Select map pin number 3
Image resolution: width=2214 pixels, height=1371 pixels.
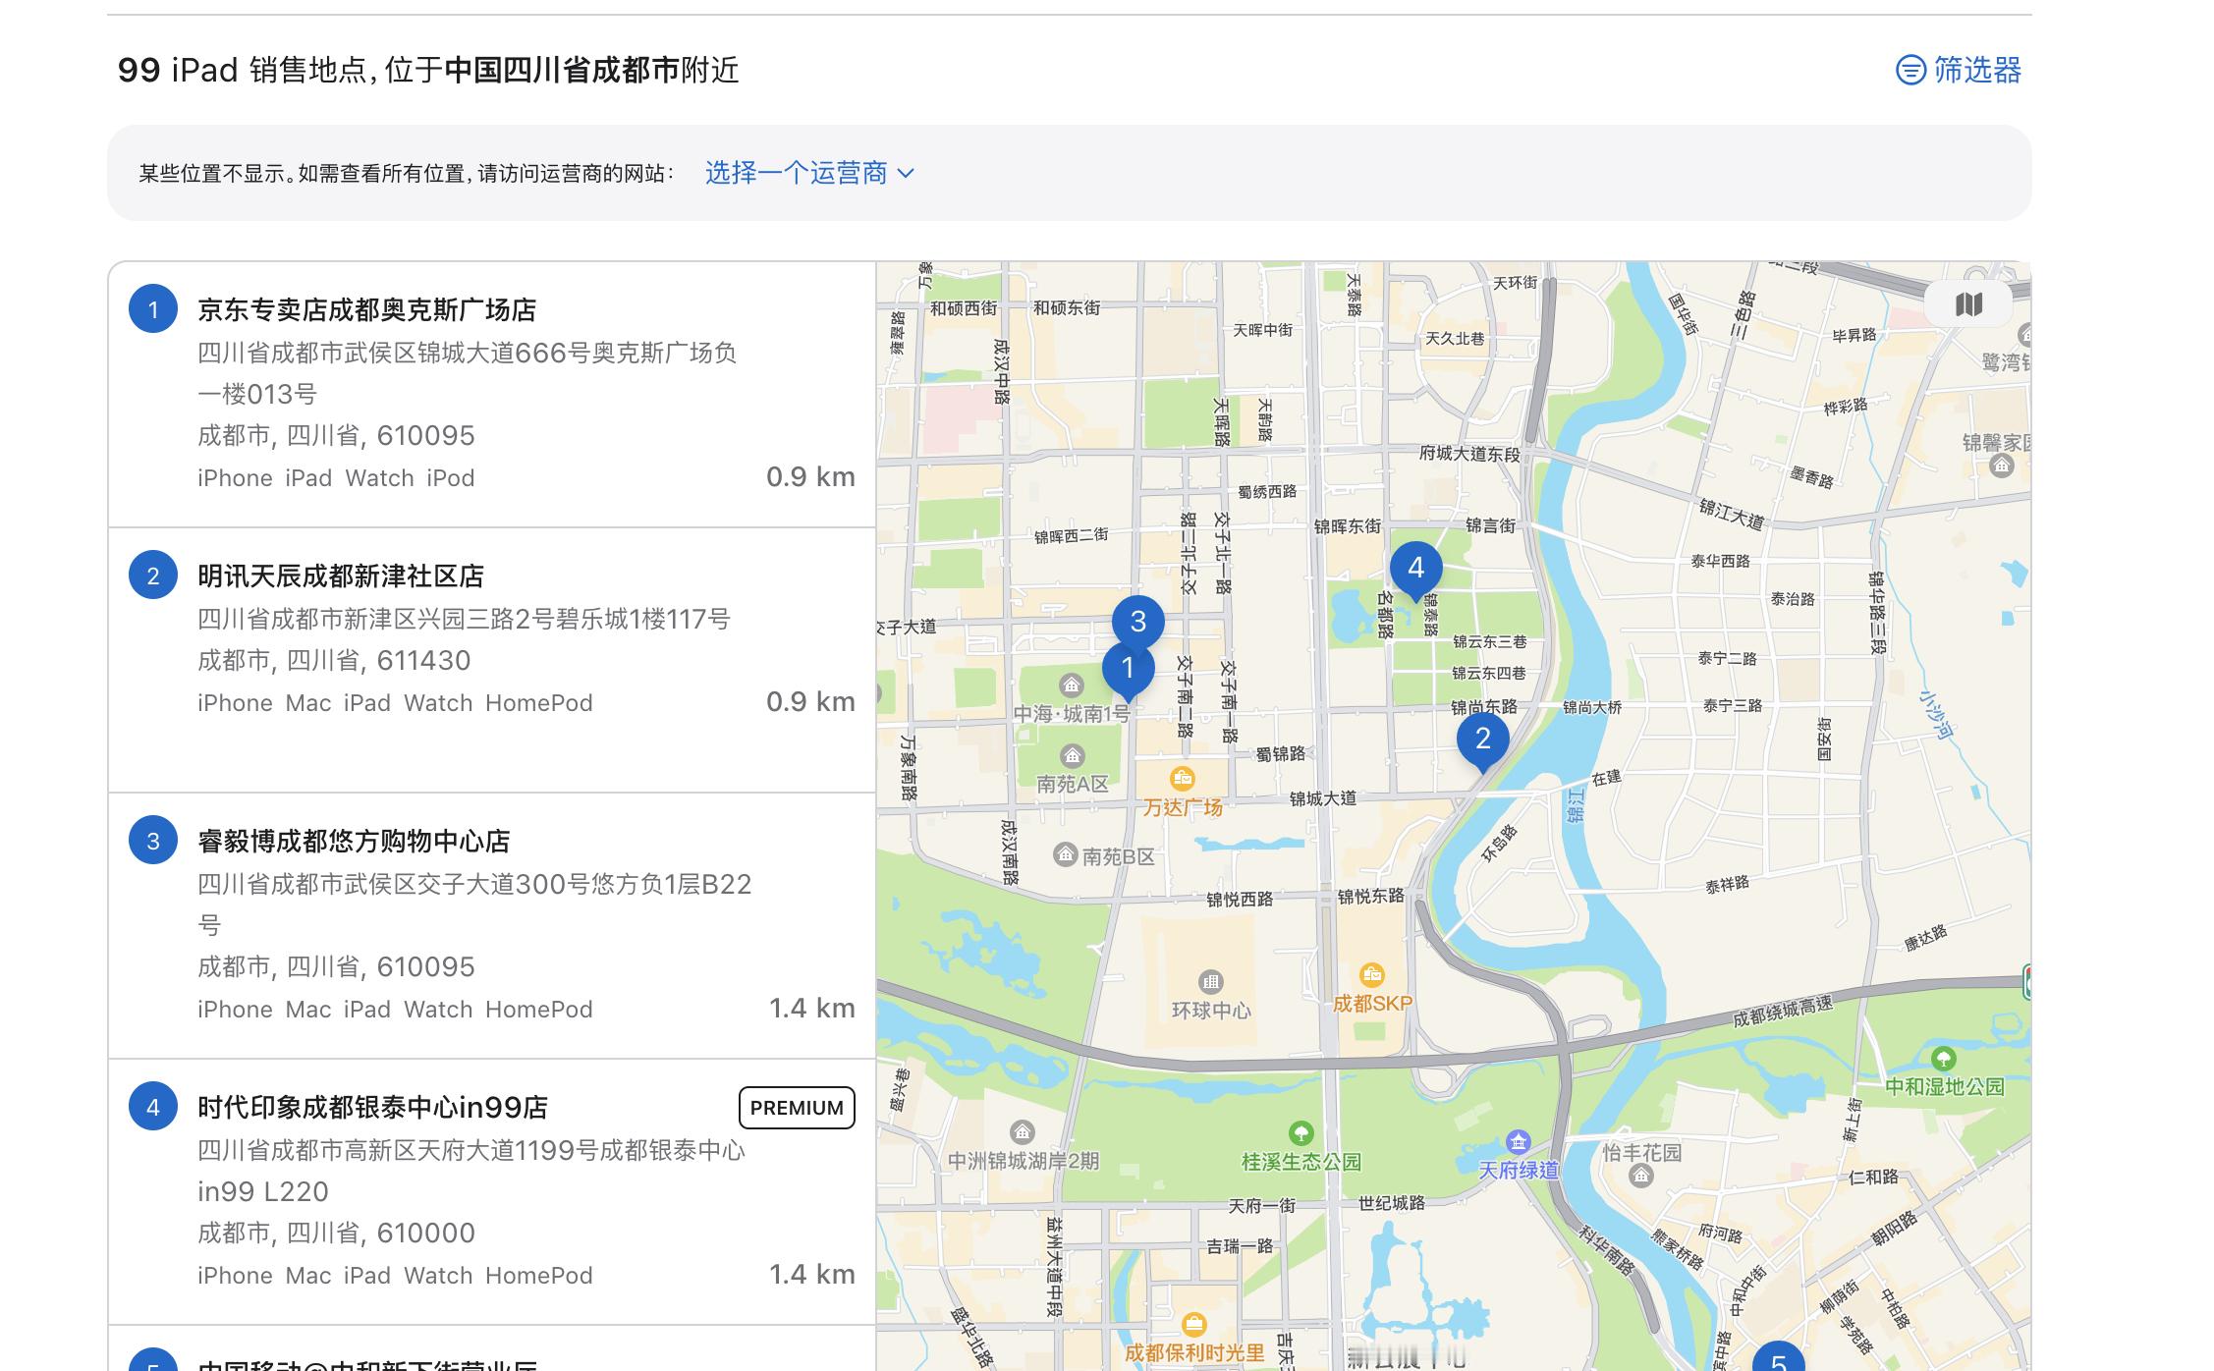[x=1137, y=622]
